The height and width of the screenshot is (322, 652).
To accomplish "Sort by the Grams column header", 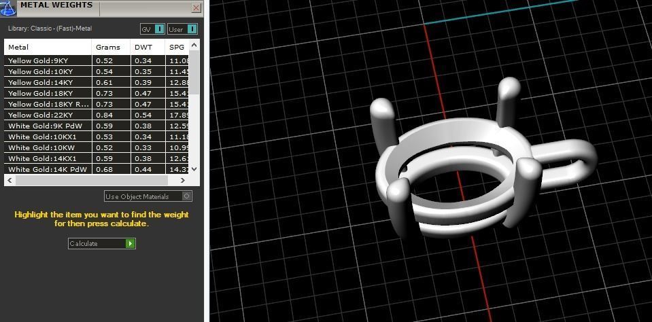I will tap(111, 47).
